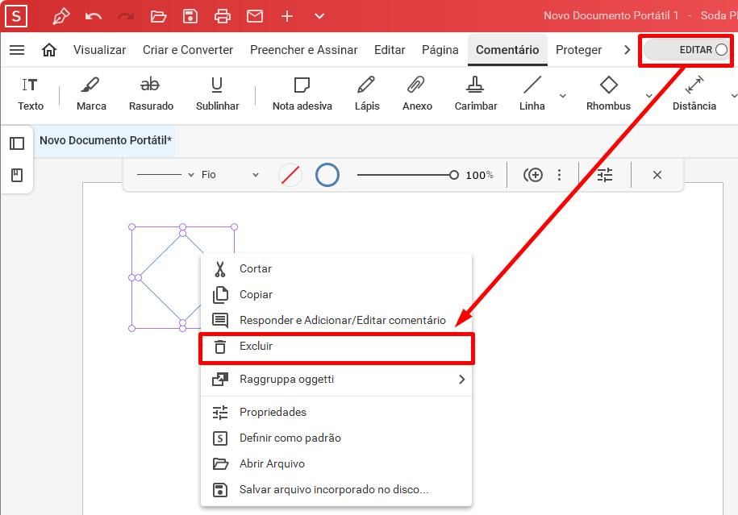Show more ribbon tabs with right chevron
738x515 pixels.
tap(627, 50)
